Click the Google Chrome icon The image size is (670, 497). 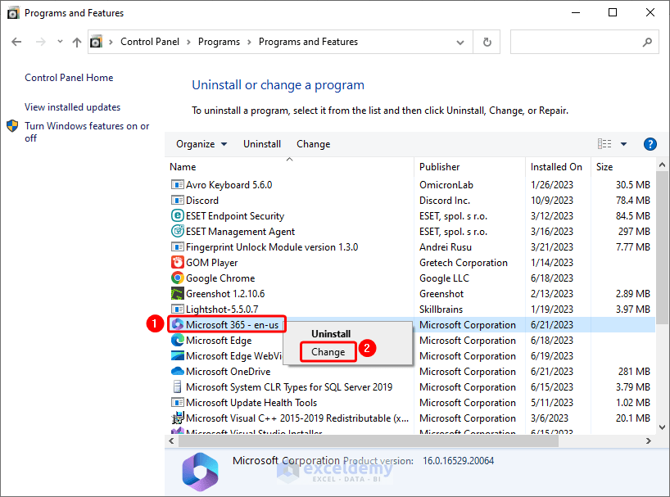176,278
